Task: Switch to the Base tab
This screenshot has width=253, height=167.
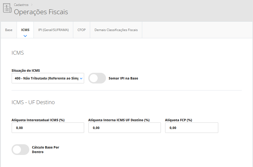Action: point(9,30)
